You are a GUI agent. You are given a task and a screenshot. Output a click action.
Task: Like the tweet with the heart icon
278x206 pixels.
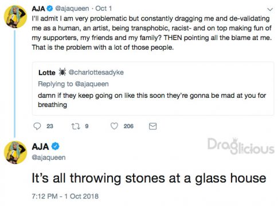114,126
